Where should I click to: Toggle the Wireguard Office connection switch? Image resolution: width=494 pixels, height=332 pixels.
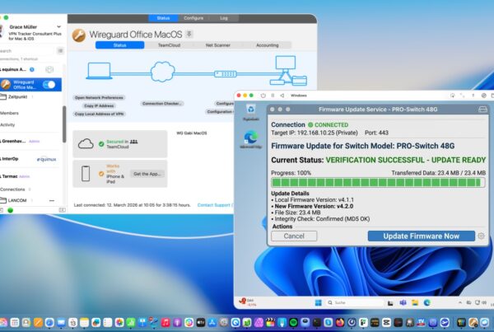49,85
